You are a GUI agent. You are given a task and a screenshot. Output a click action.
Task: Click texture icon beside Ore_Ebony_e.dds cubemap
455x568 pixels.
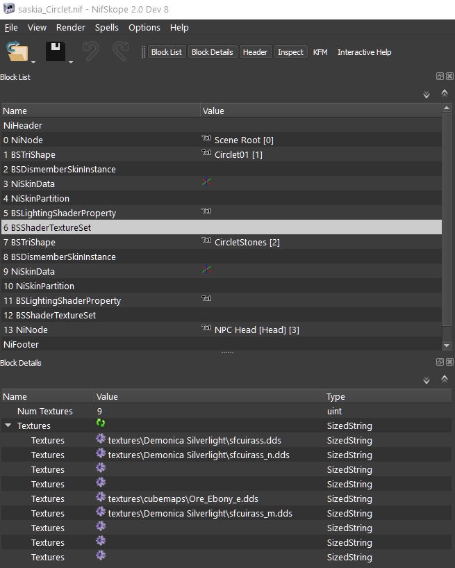(101, 498)
